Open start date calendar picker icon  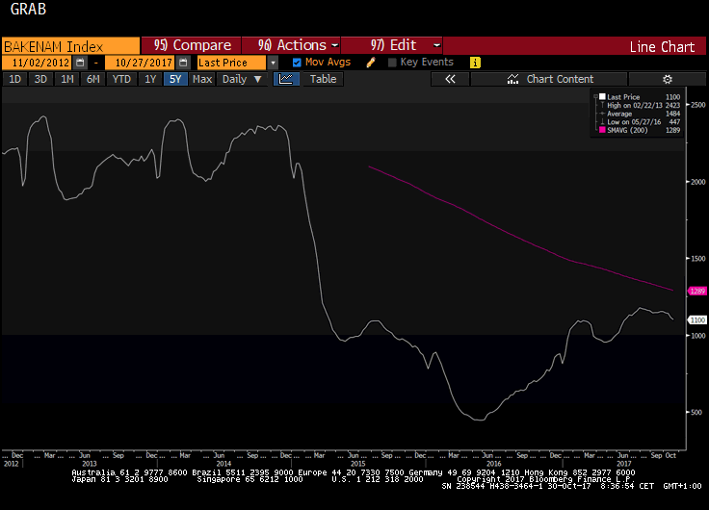[80, 63]
